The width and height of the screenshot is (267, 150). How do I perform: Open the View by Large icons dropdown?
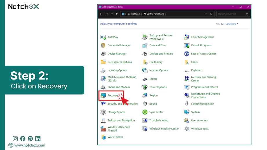click(x=232, y=24)
